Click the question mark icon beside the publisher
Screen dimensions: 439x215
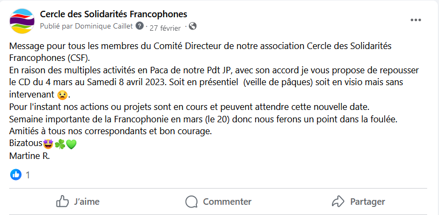pos(139,26)
